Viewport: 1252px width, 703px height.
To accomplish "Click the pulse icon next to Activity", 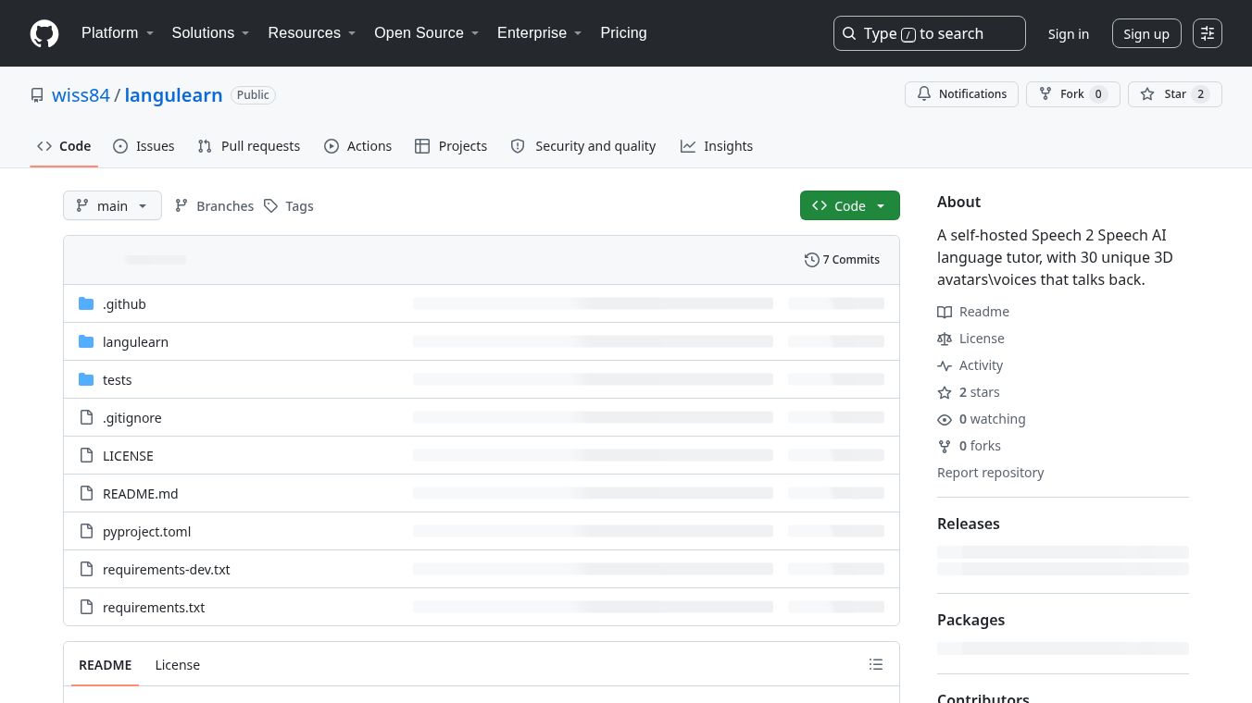I will point(945,365).
